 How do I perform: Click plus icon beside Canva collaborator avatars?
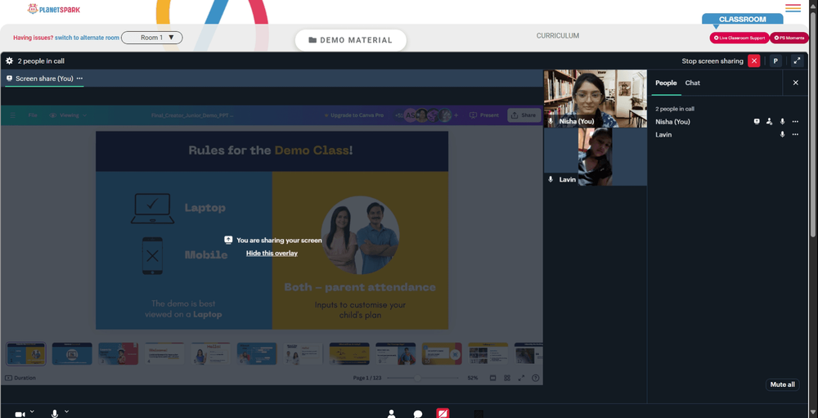click(456, 115)
